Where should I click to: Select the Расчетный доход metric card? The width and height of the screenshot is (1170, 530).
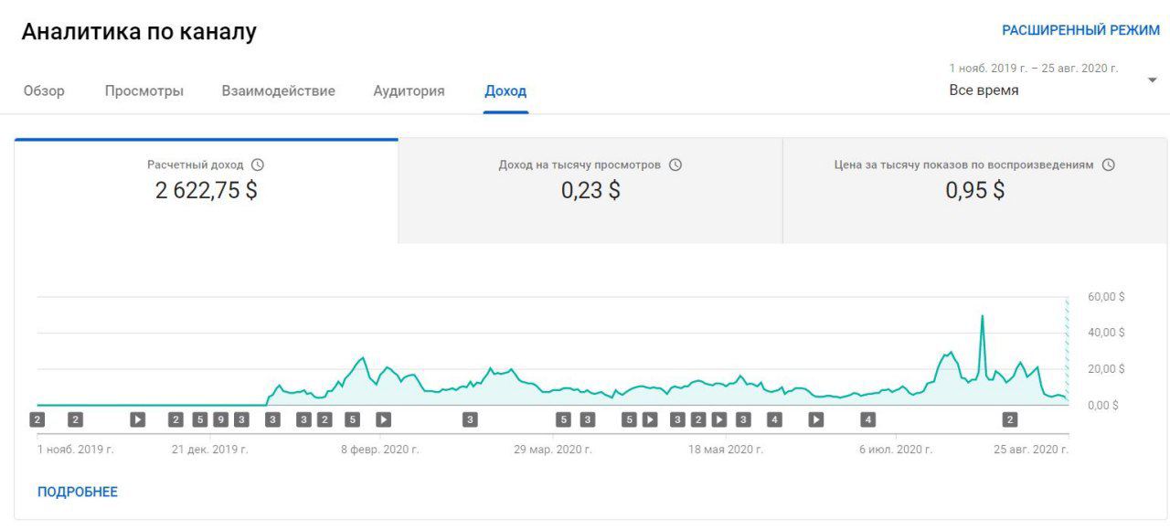207,191
